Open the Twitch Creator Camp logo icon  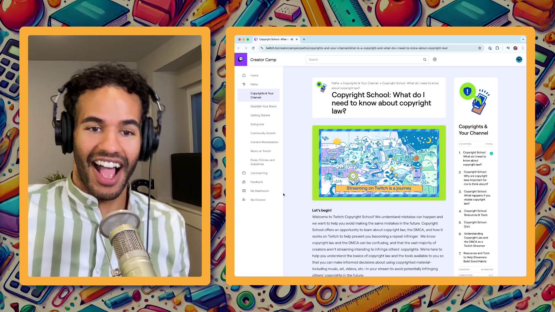pyautogui.click(x=241, y=60)
